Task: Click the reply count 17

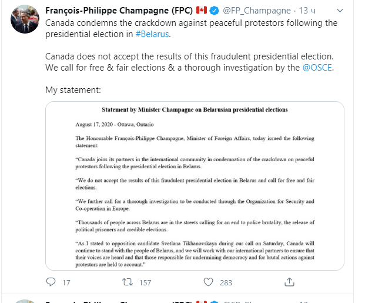Action: (x=66, y=282)
